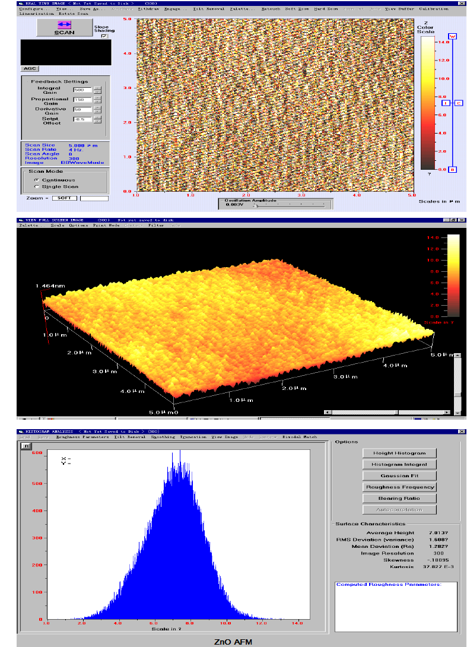This screenshot has width=467, height=647.
Task: Click the AGC button
Action: tap(30, 68)
